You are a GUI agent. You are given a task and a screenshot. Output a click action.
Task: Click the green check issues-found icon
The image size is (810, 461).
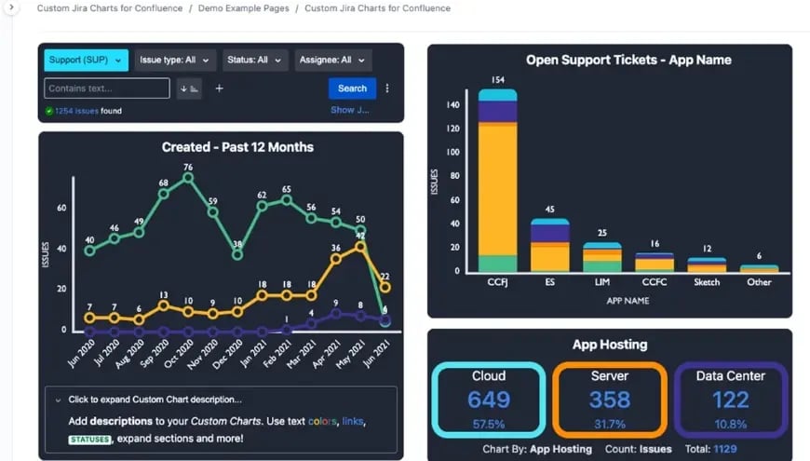point(49,111)
